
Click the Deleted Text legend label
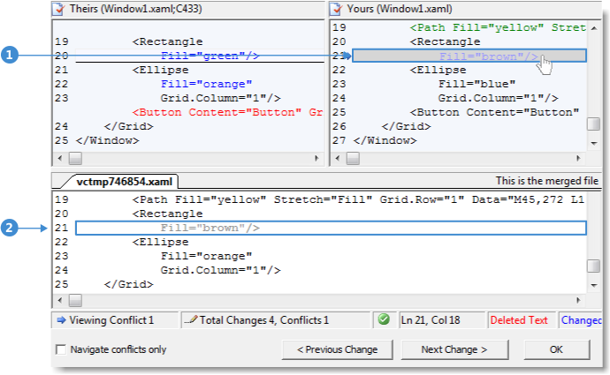point(519,320)
